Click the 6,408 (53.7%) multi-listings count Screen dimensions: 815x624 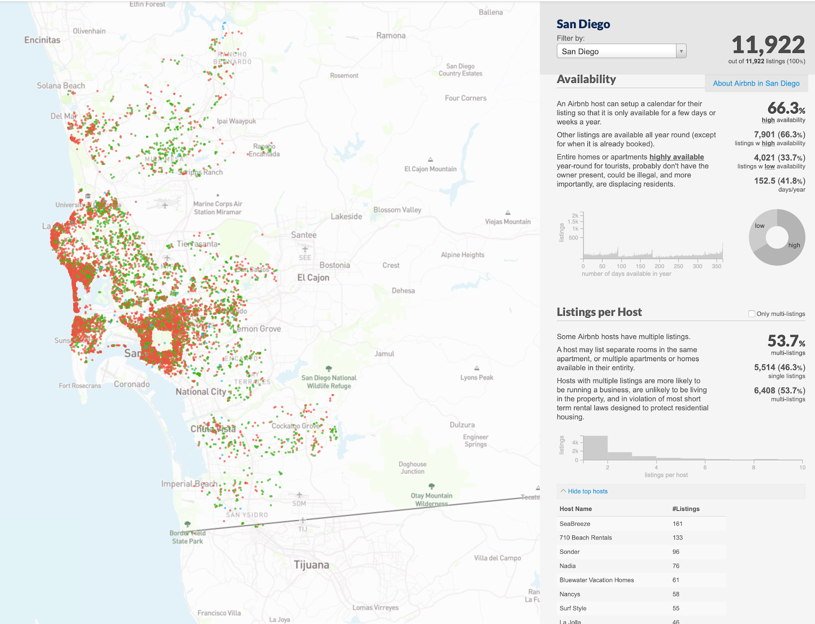click(779, 391)
